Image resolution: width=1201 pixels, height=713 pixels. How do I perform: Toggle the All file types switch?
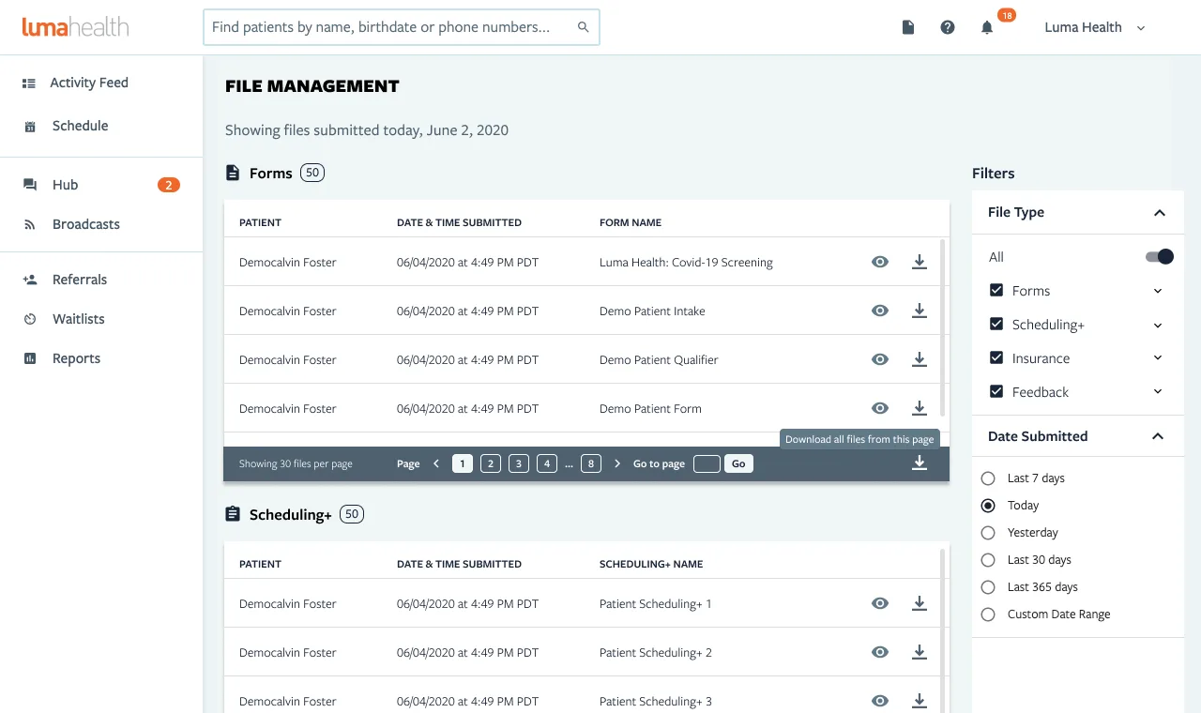pos(1160,257)
